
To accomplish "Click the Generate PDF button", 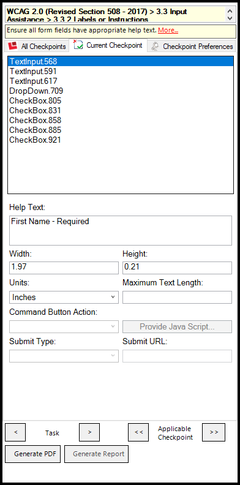I will click(33, 454).
